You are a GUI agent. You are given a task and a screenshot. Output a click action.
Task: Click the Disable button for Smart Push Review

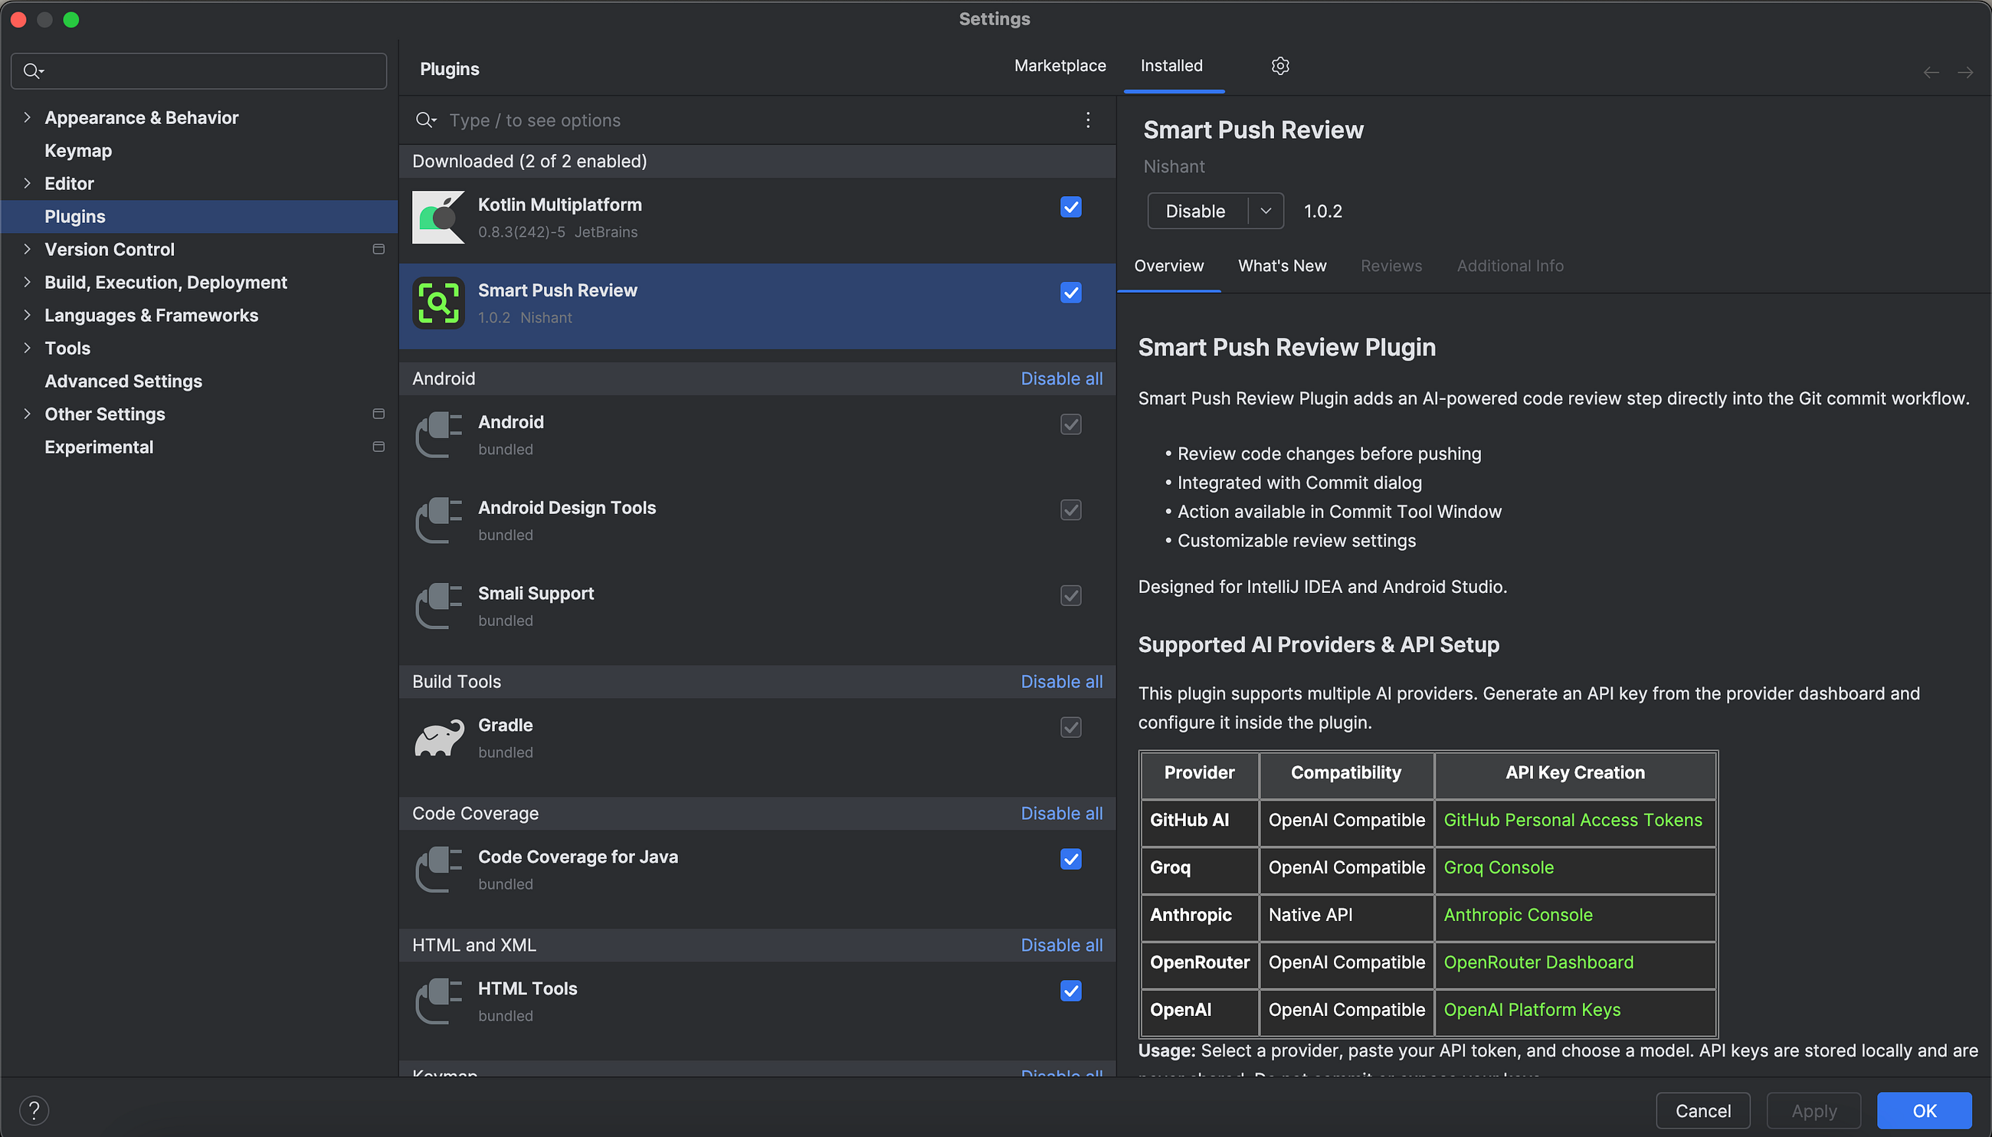pos(1195,211)
